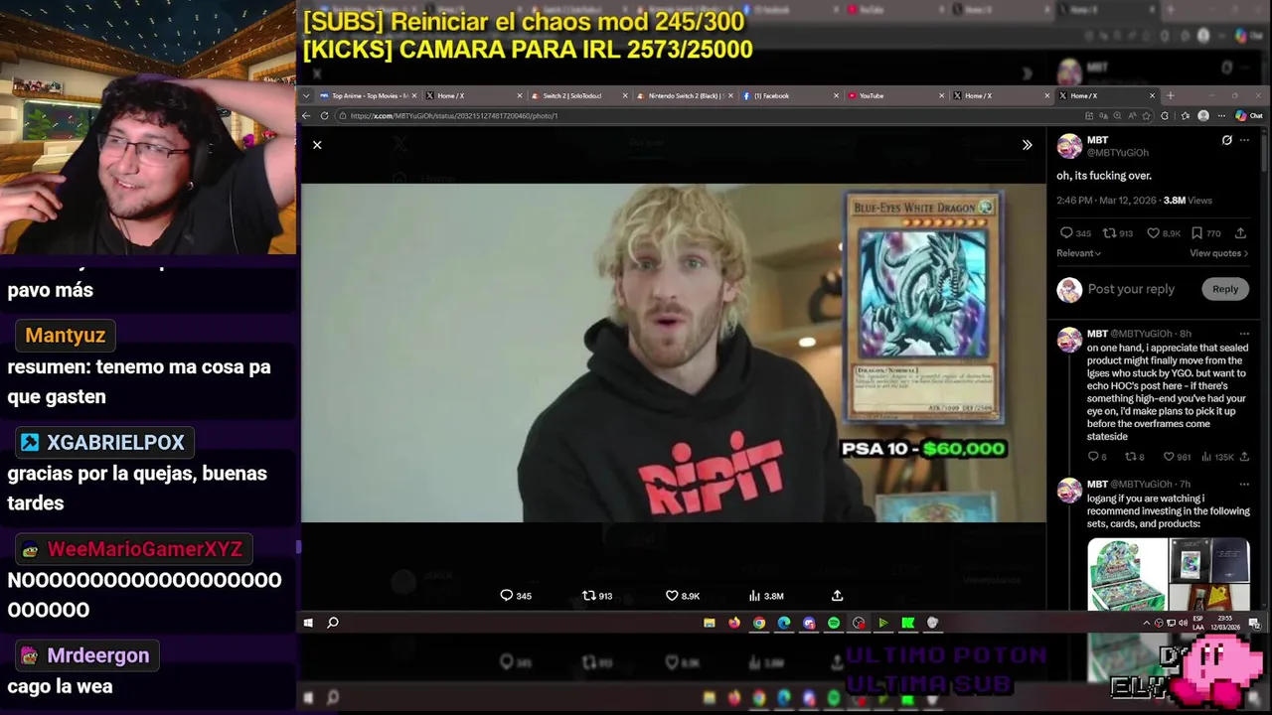Bookmark the post with the 770 bookmark icon

[x=1196, y=233]
